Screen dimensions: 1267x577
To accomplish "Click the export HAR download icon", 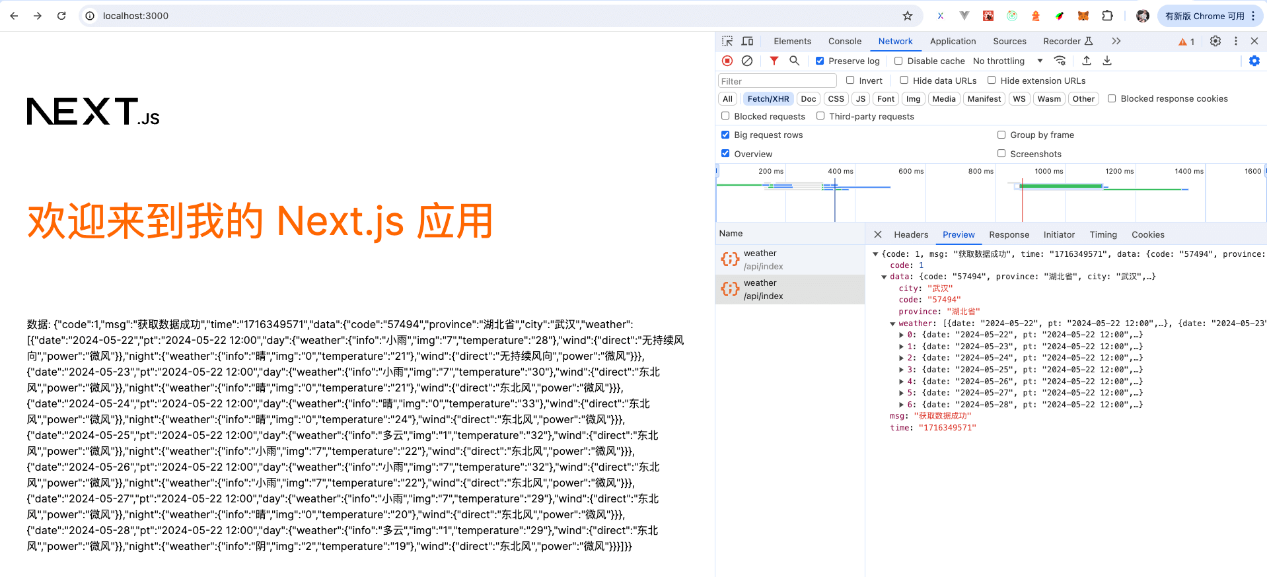I will [x=1107, y=61].
